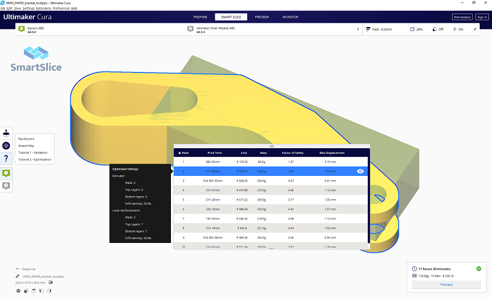
Task: Click the Generic ABS extruder 1 icon
Action: (x=22, y=29)
